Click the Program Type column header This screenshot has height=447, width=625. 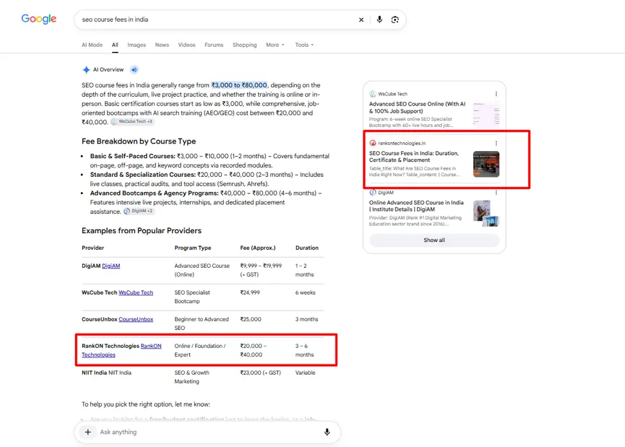pyautogui.click(x=193, y=248)
